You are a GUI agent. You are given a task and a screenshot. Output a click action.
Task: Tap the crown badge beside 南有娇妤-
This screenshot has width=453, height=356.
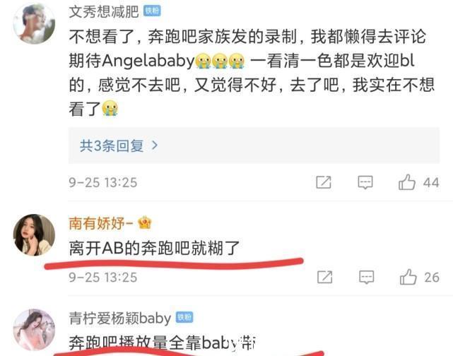(x=144, y=223)
